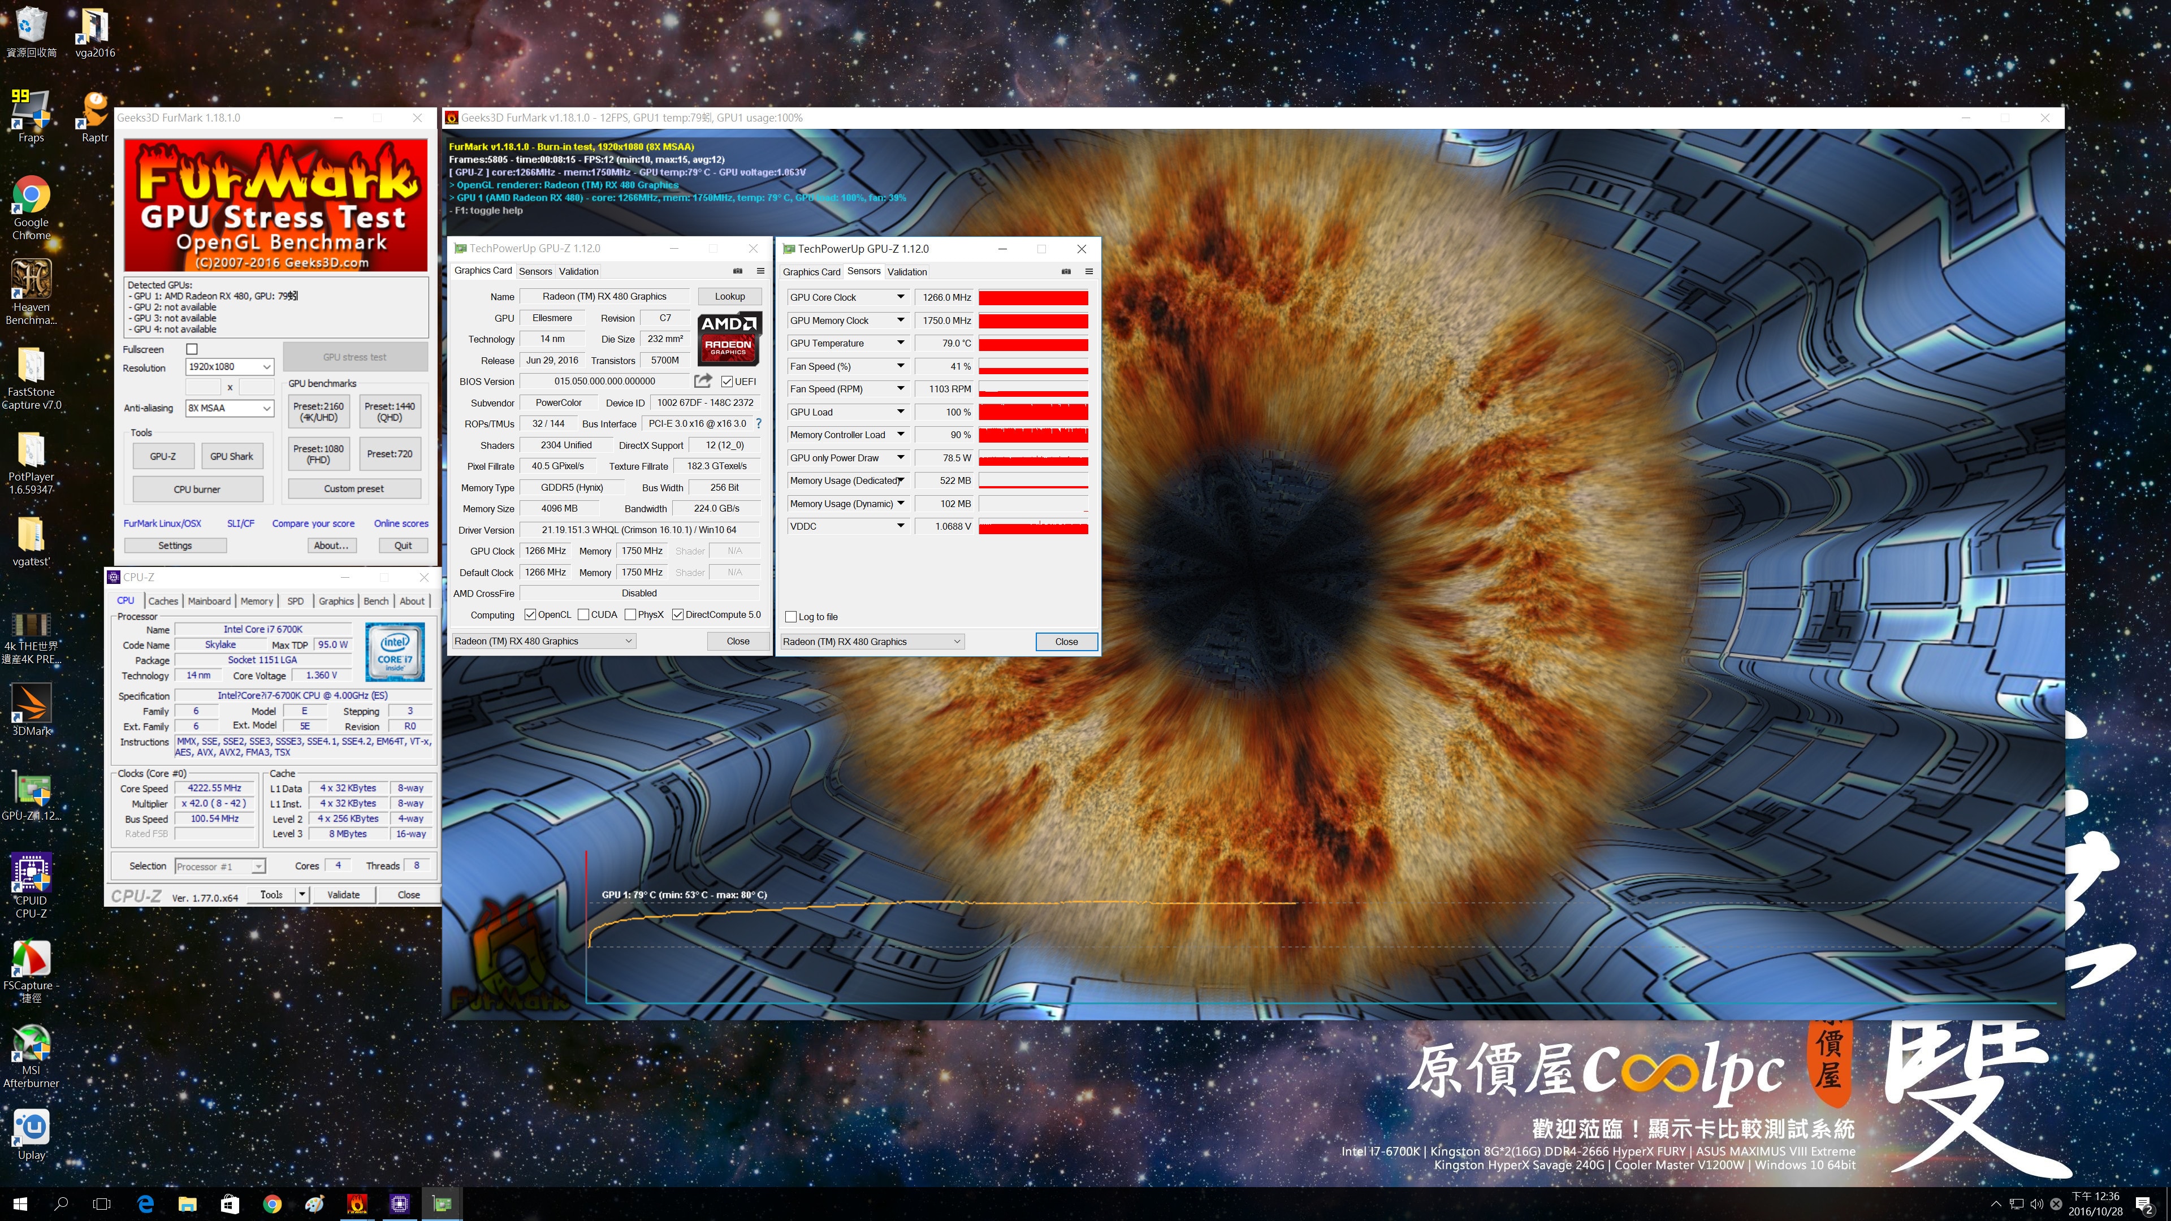Click Driver Version field in GPU-Z
This screenshot has width=2171, height=1221.
[639, 530]
